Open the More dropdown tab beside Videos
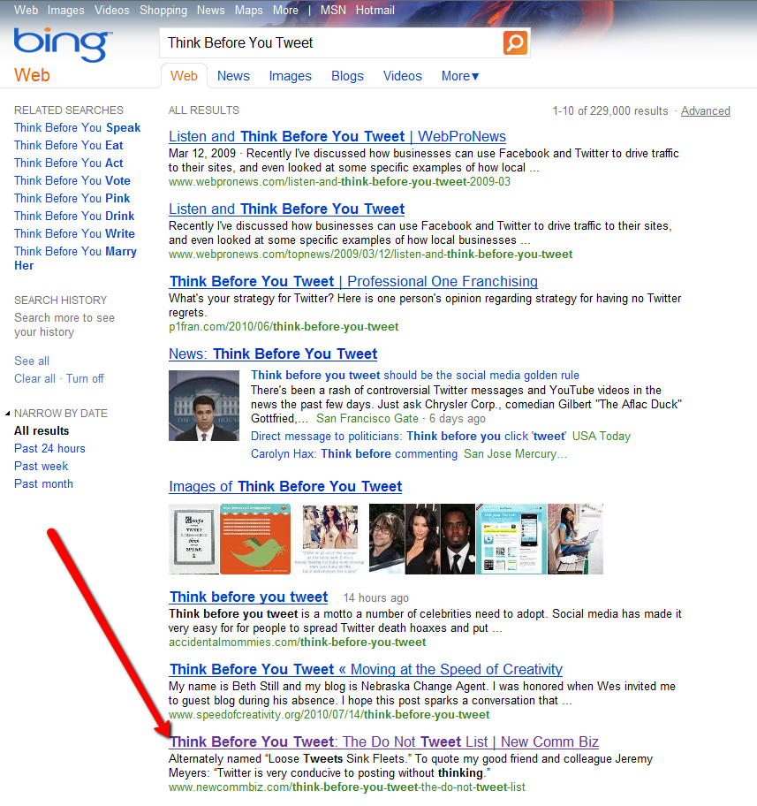This screenshot has width=757, height=806. pyautogui.click(x=460, y=76)
